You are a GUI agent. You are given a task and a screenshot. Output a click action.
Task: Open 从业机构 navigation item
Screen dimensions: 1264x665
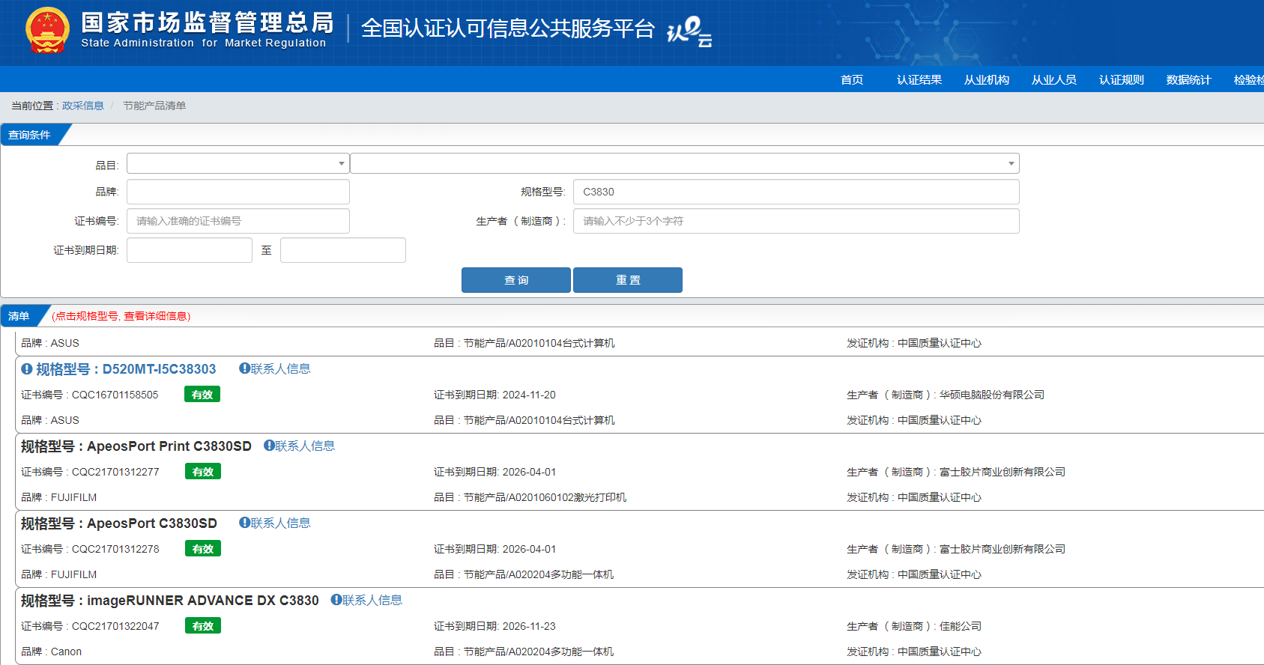pyautogui.click(x=987, y=79)
